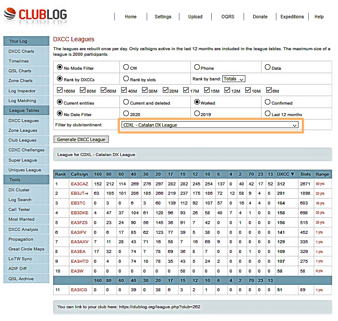The height and width of the screenshot is (321, 338).
Task: Open the OQRS menu item
Action: (x=228, y=17)
